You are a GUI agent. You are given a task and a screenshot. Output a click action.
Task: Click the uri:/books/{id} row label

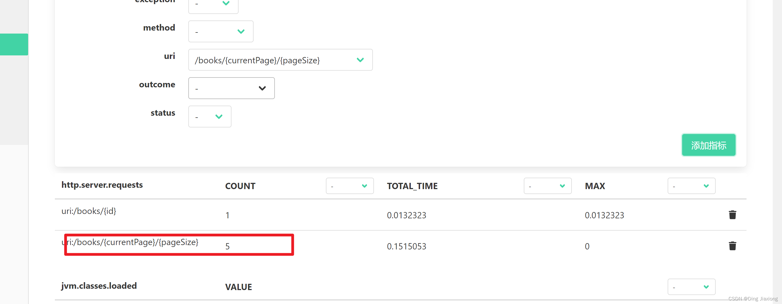(x=89, y=211)
